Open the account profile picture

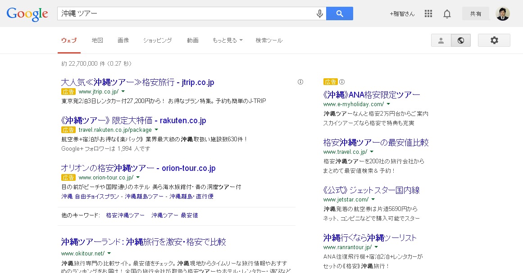503,13
